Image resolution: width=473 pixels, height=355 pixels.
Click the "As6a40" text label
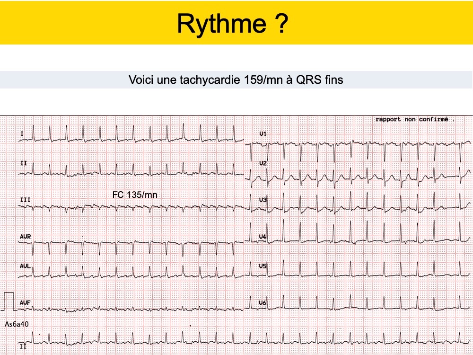(17, 324)
